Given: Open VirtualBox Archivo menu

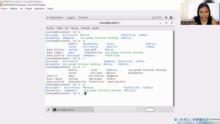Looking at the screenshot, I should pos(4,9).
